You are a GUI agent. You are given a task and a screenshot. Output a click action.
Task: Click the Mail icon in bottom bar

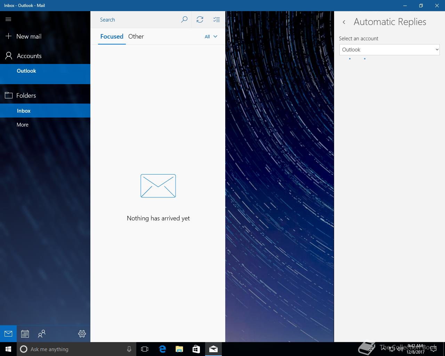coord(8,334)
